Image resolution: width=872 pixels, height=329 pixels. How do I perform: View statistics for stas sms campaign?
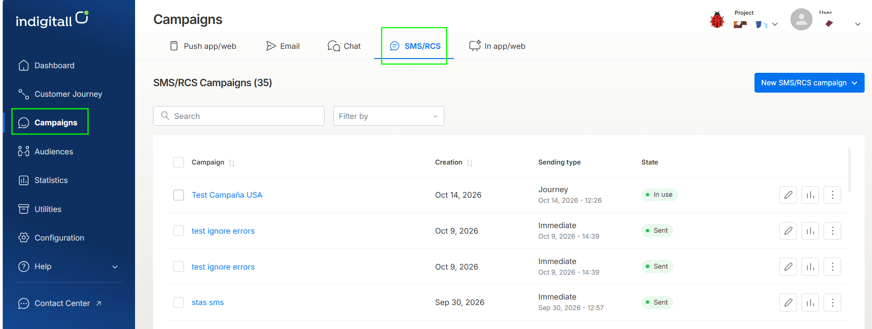pos(810,302)
